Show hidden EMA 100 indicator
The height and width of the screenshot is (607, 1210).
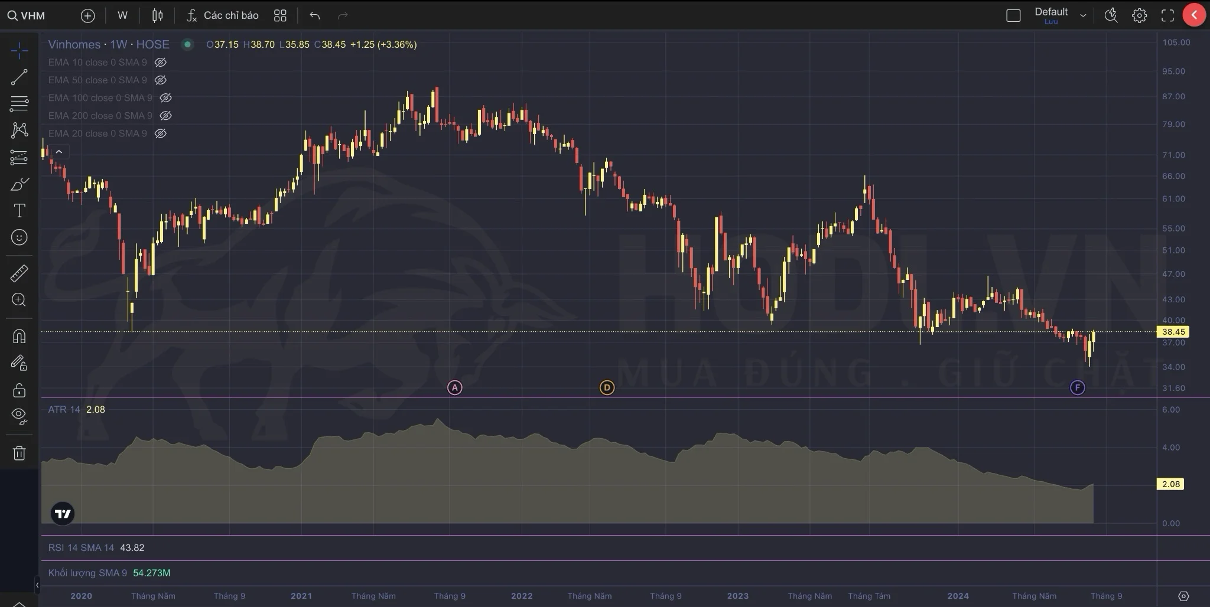point(165,97)
